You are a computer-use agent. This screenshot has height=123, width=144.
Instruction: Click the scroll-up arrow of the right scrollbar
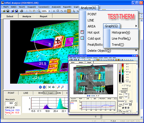pos(141,20)
